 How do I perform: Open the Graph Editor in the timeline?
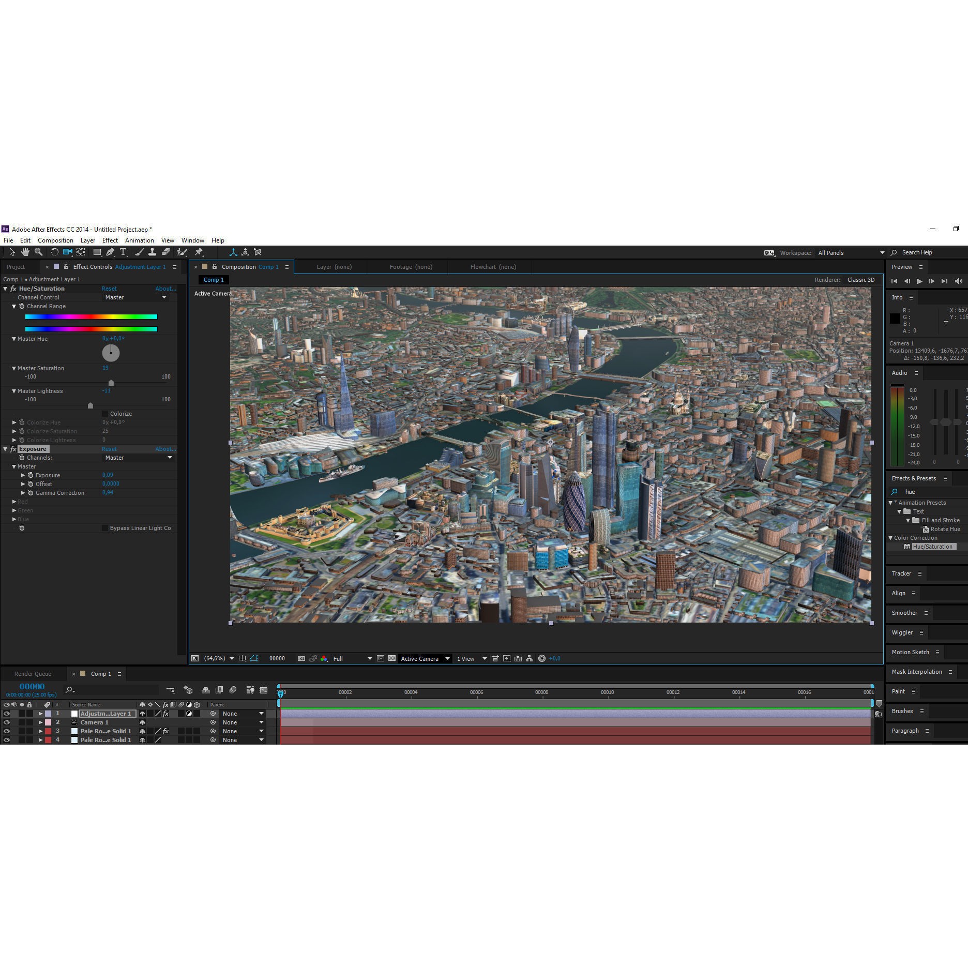click(x=264, y=690)
